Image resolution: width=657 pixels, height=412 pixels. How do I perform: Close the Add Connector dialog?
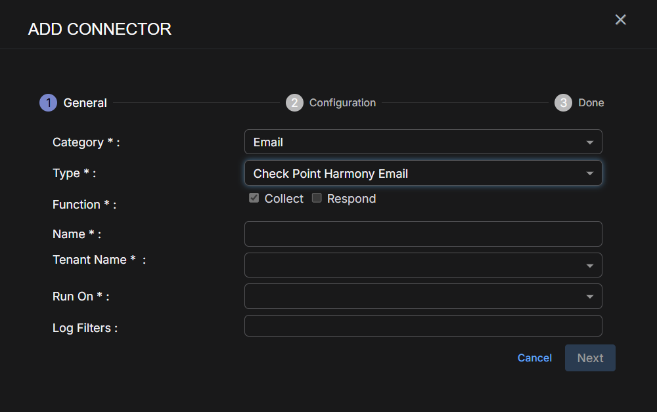point(620,20)
